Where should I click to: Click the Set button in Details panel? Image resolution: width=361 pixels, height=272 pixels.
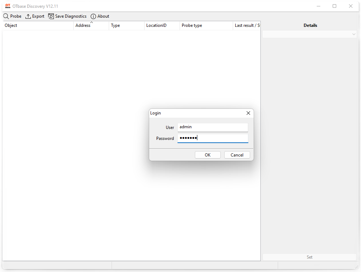[x=309, y=257]
